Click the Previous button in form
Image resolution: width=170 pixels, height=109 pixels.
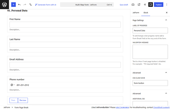point(23,100)
